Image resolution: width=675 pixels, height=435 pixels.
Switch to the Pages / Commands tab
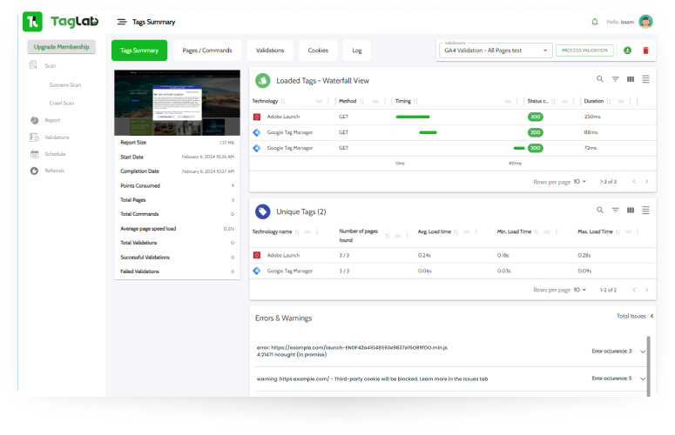click(207, 50)
